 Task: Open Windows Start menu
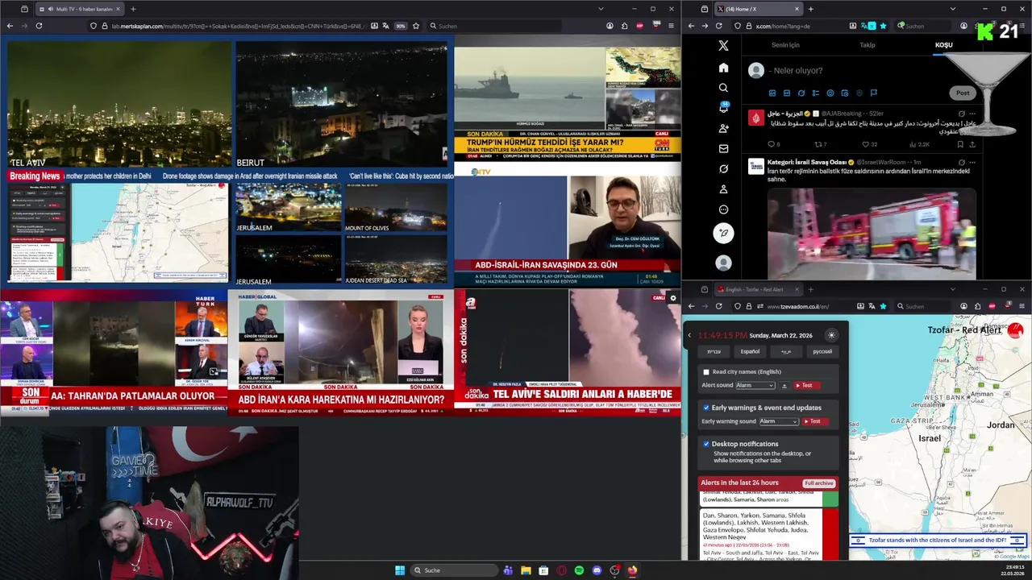(x=400, y=570)
